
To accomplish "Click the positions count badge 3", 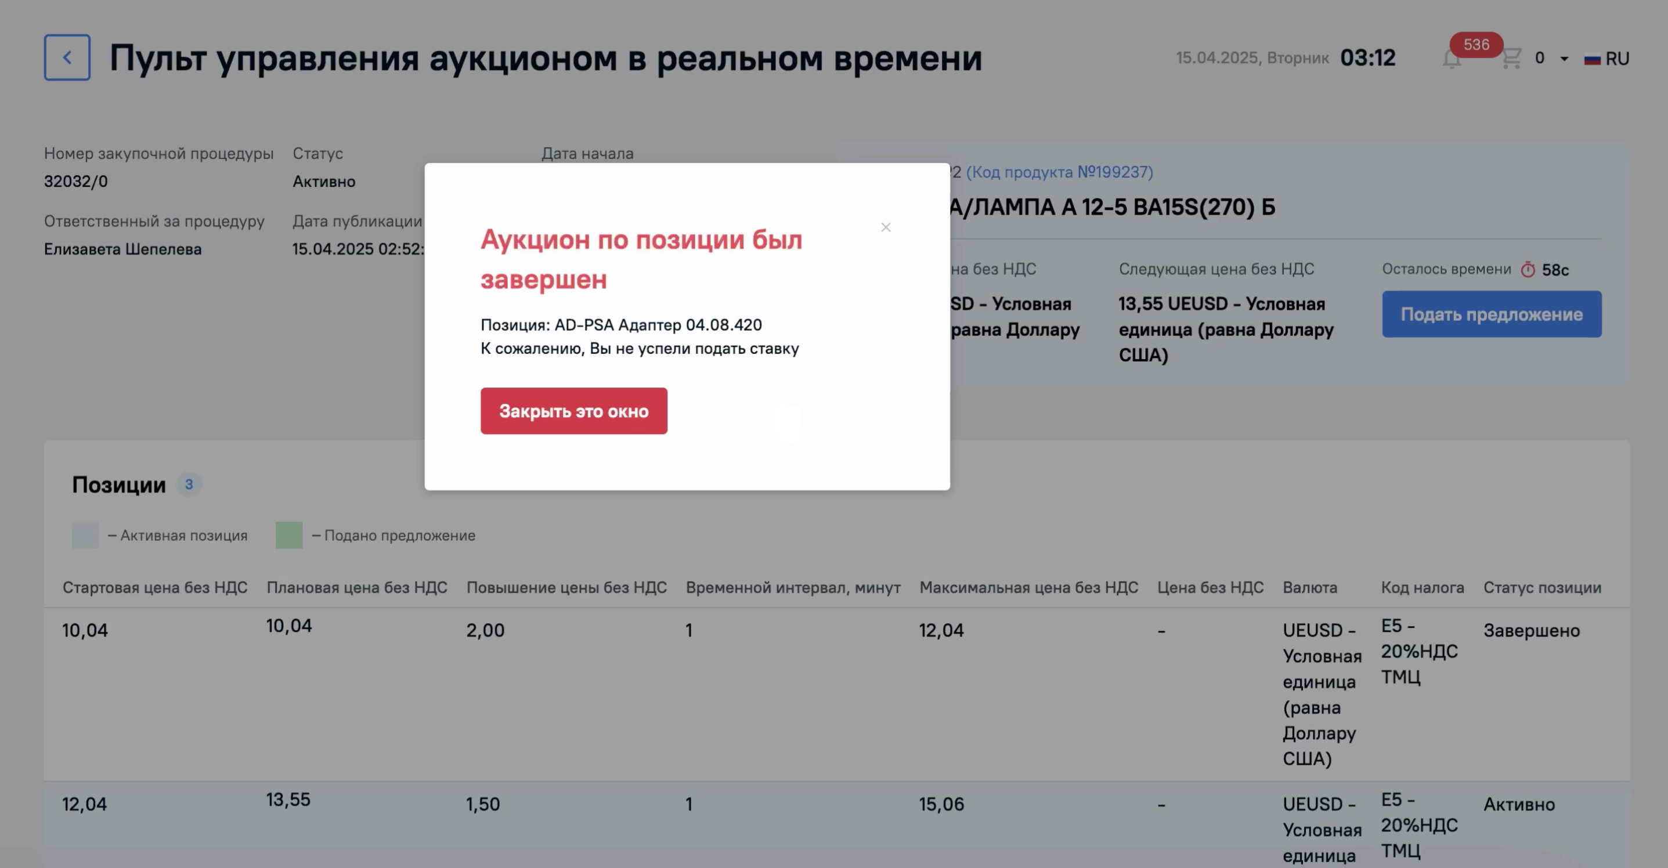I will pyautogui.click(x=189, y=484).
